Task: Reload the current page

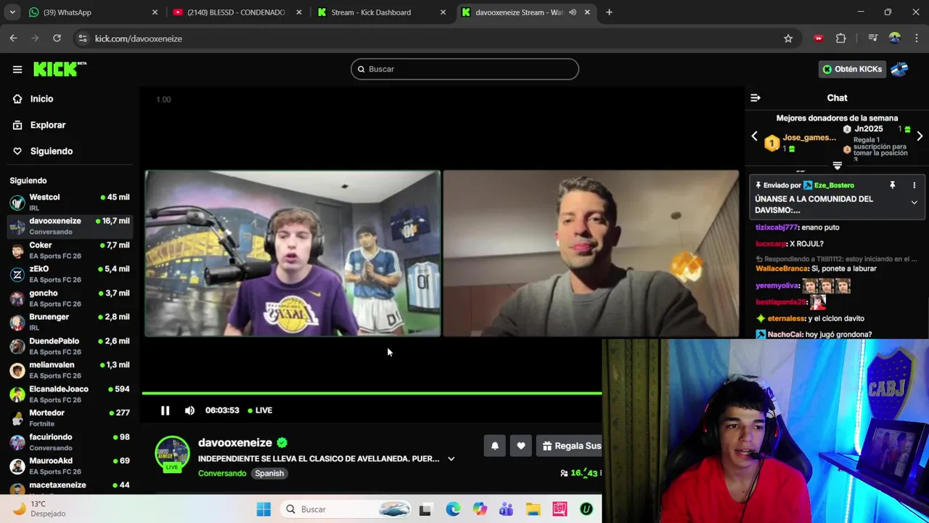Action: [57, 38]
